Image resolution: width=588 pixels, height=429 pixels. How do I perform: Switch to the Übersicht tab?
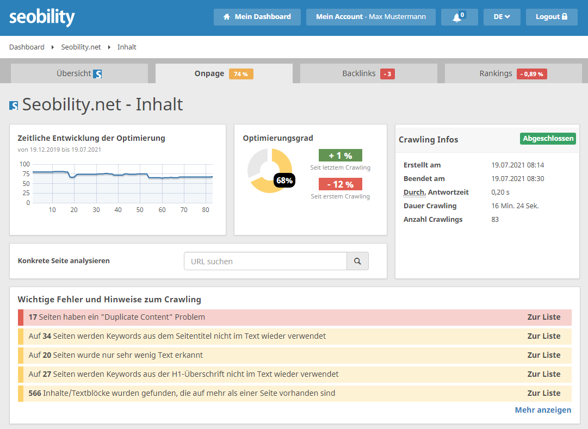[79, 73]
